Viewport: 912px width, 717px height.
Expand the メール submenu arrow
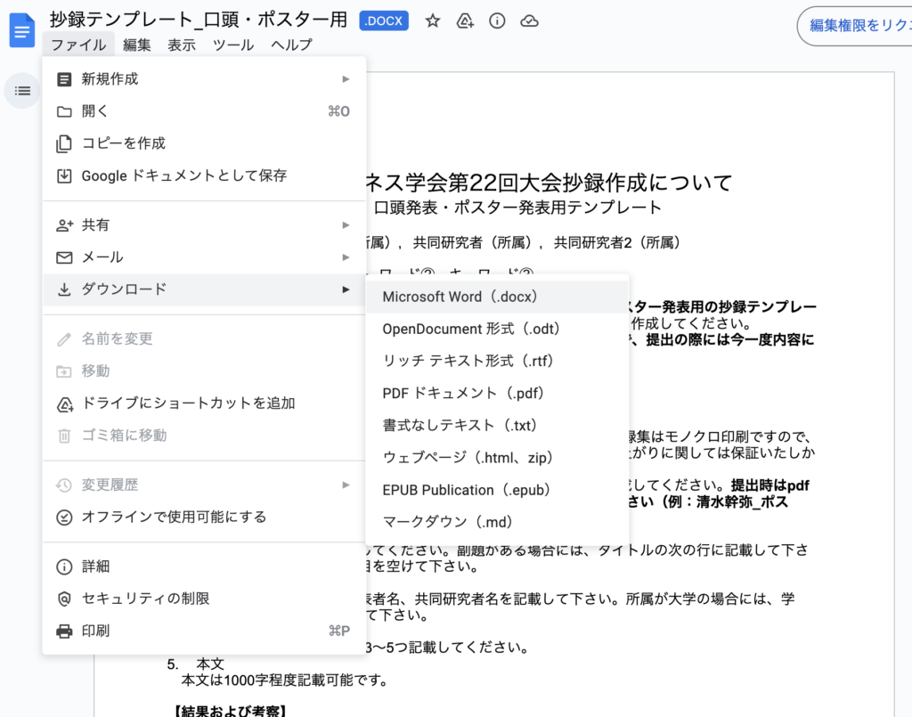tap(346, 257)
